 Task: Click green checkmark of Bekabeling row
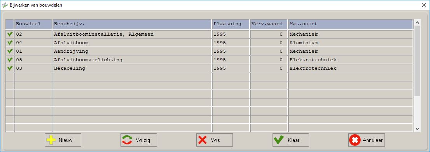[x=10, y=68]
